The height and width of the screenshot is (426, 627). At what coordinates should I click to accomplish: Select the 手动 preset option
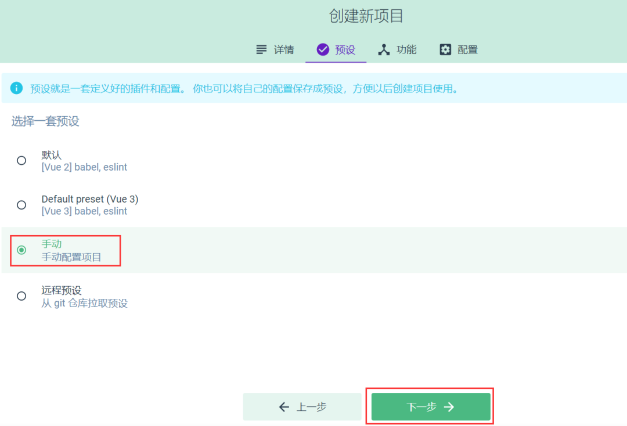click(x=21, y=250)
